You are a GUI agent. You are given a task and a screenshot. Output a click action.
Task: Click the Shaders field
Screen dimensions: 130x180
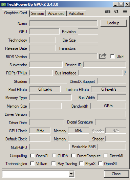tap(48, 81)
